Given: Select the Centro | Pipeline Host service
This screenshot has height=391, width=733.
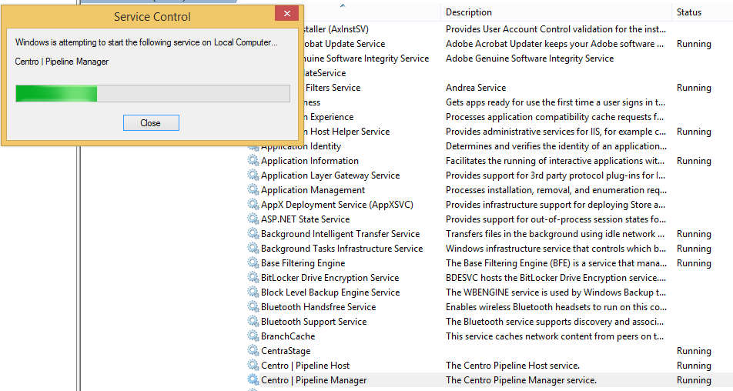Looking at the screenshot, I should click(305, 366).
